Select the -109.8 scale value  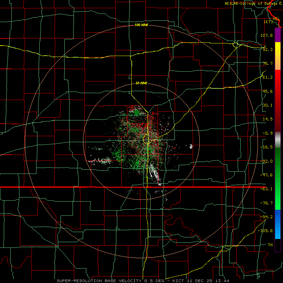265,231
